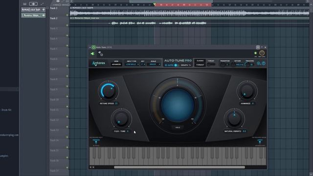Click the plus icon on MEMORIES BEAT clip item

[44, 10]
